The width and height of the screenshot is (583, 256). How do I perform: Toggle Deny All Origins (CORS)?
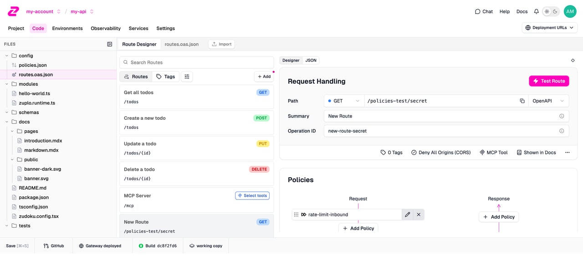(x=440, y=153)
